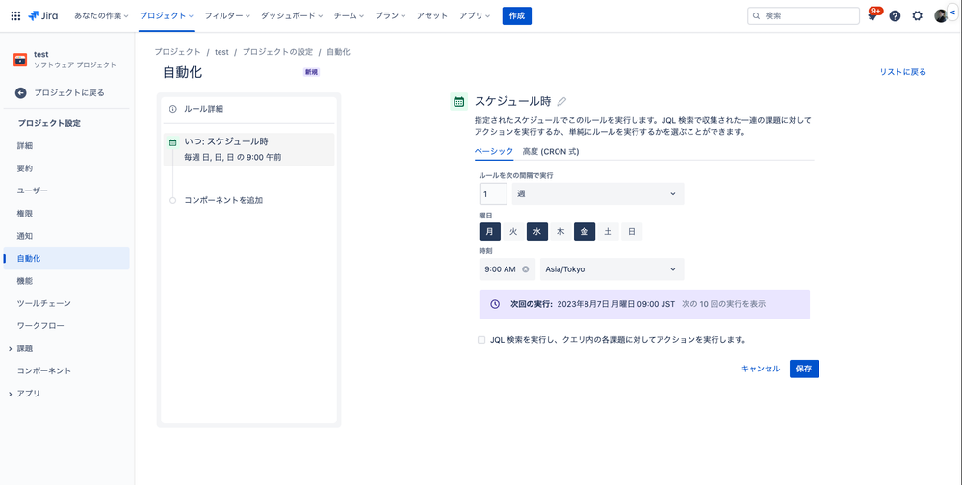Image resolution: width=962 pixels, height=485 pixels.
Task: Open the プラン menu
Action: [390, 16]
